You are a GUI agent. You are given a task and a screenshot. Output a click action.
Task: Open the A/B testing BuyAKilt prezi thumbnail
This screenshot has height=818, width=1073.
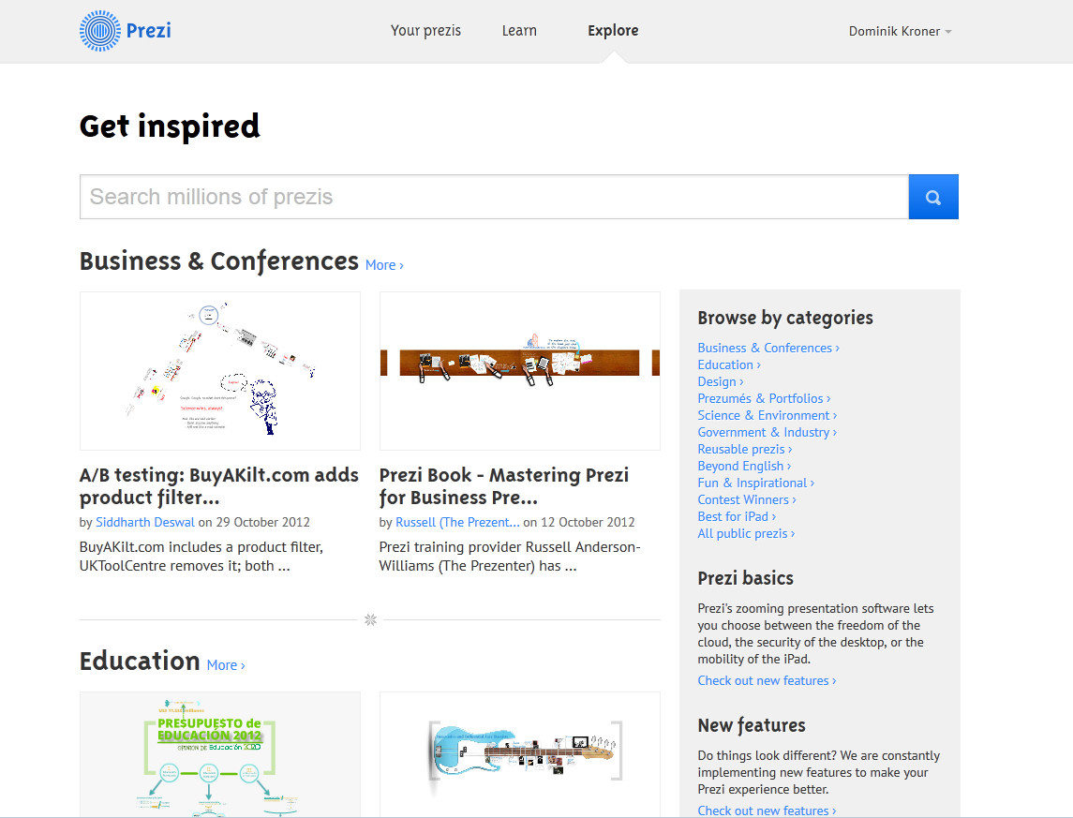coord(220,371)
